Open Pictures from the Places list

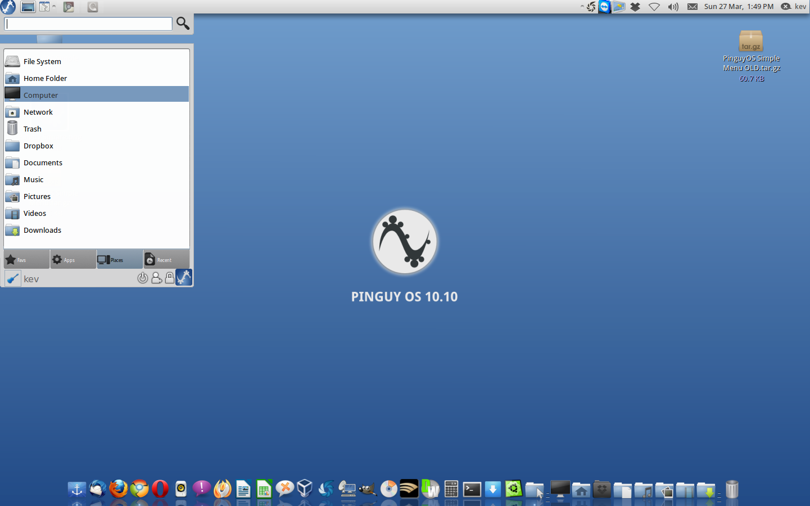coord(97,196)
